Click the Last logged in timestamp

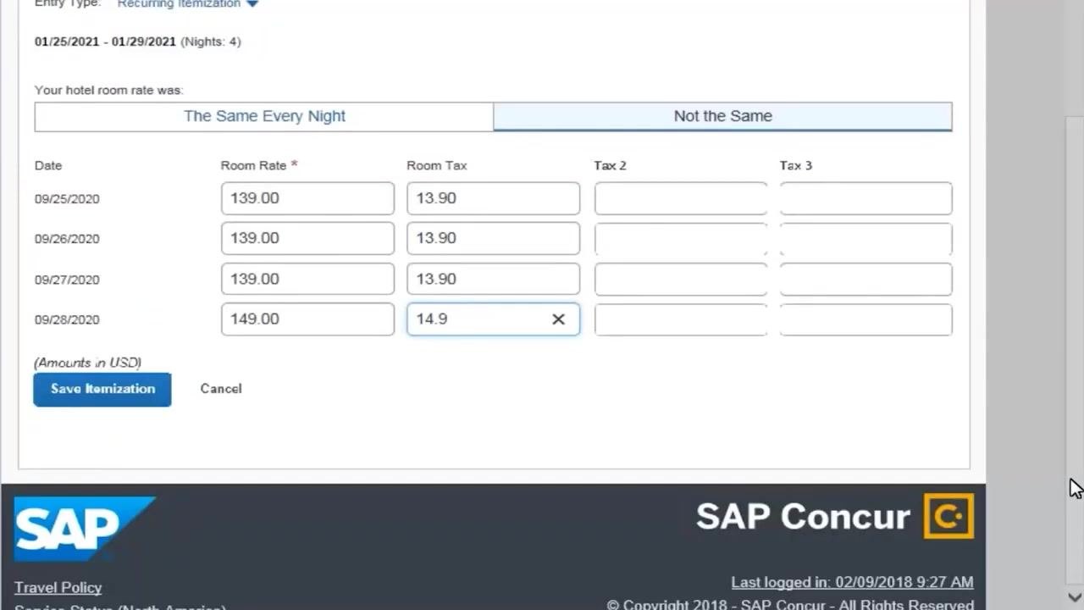pos(852,582)
